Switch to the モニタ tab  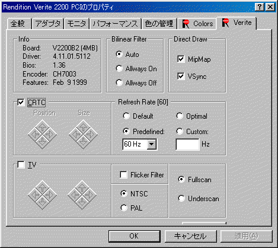pos(76,24)
